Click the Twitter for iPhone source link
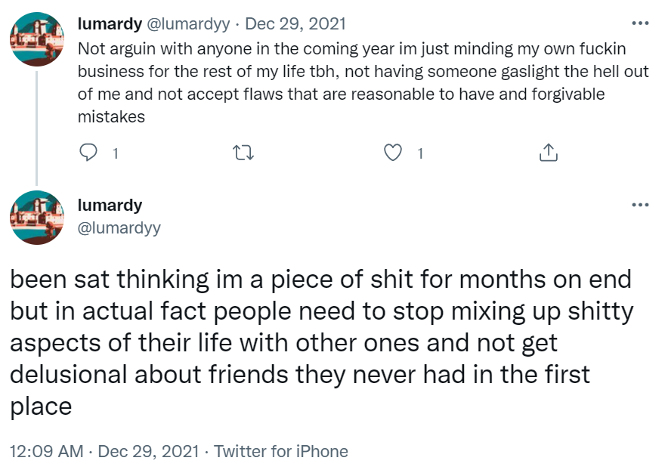This screenshot has height=470, width=665. point(281,452)
